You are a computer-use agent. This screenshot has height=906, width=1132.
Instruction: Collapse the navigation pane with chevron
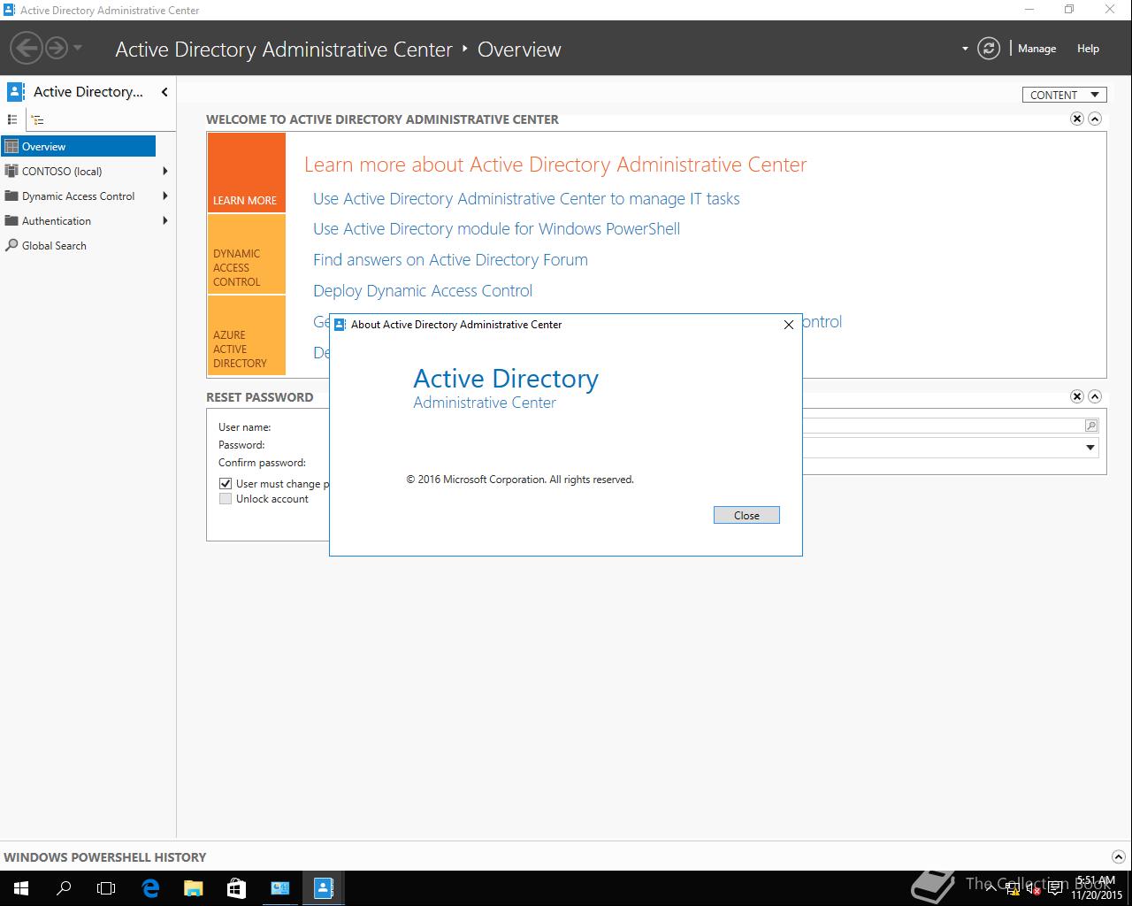pyautogui.click(x=164, y=92)
